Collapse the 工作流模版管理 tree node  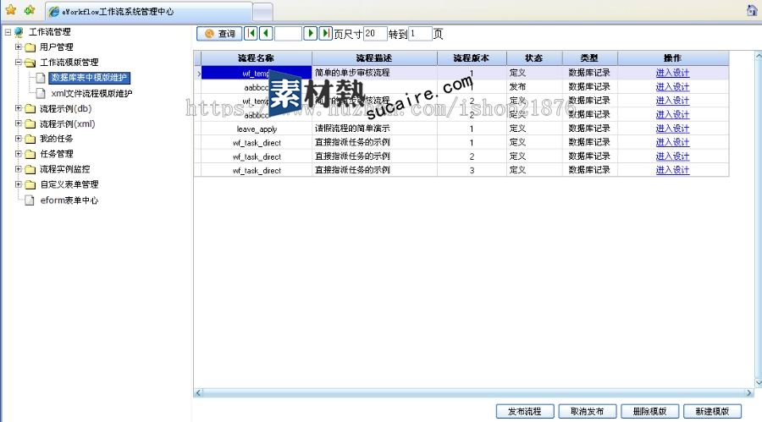click(18, 63)
